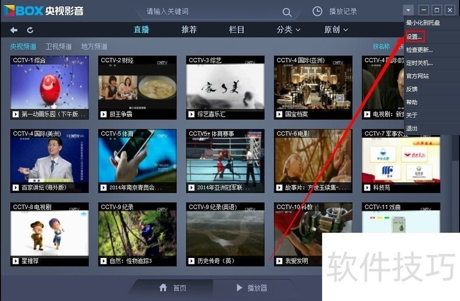Image resolution: width=460 pixels, height=301 pixels.
Task: Play 故事片 via its play icon
Action: click(279, 188)
